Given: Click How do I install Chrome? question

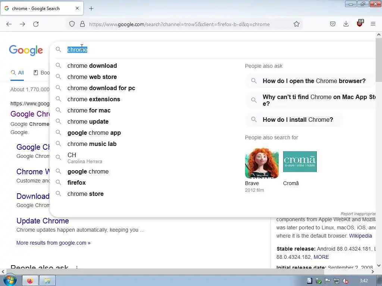Looking at the screenshot, I should tap(294, 120).
